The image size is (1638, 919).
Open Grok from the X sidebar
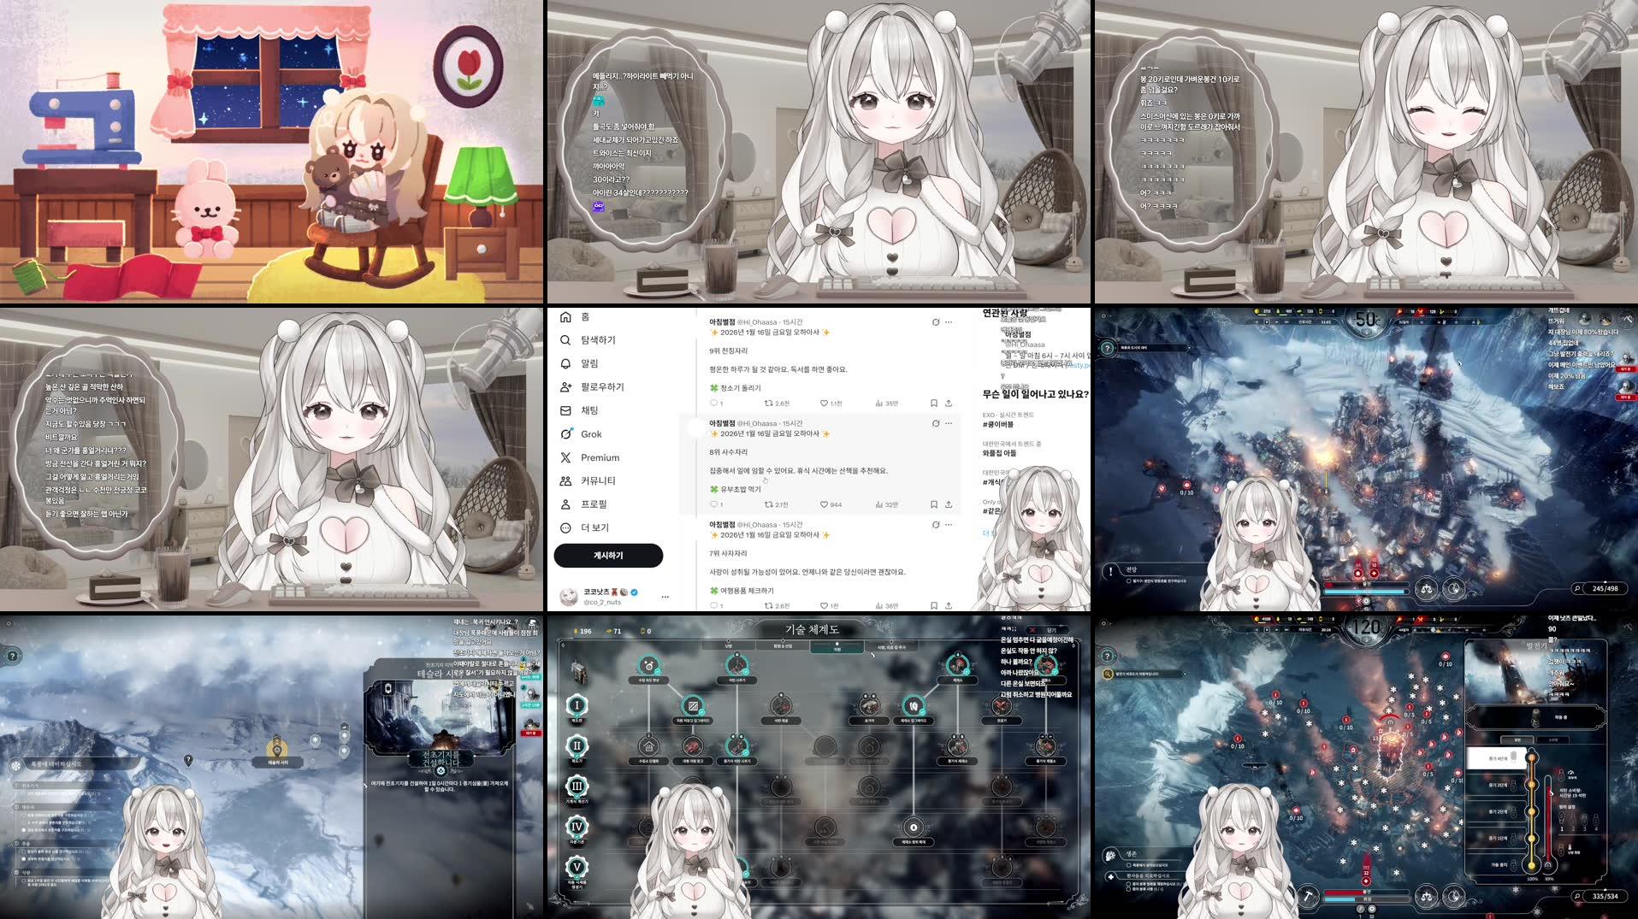[566, 434]
